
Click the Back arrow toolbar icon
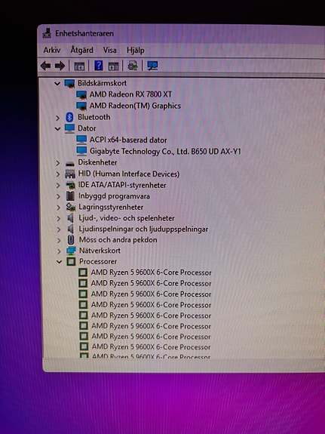tap(46, 66)
